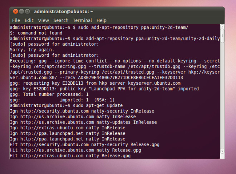Click the "Sorry, try again." message
236x174 pixels.
(32, 50)
